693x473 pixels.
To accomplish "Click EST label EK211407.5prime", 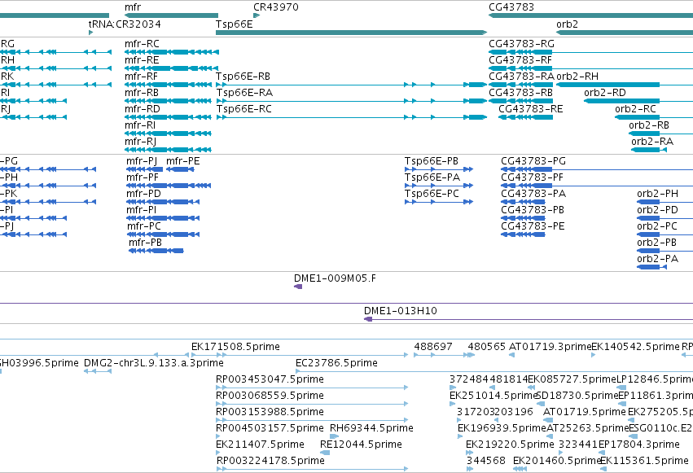I will tap(260, 445).
